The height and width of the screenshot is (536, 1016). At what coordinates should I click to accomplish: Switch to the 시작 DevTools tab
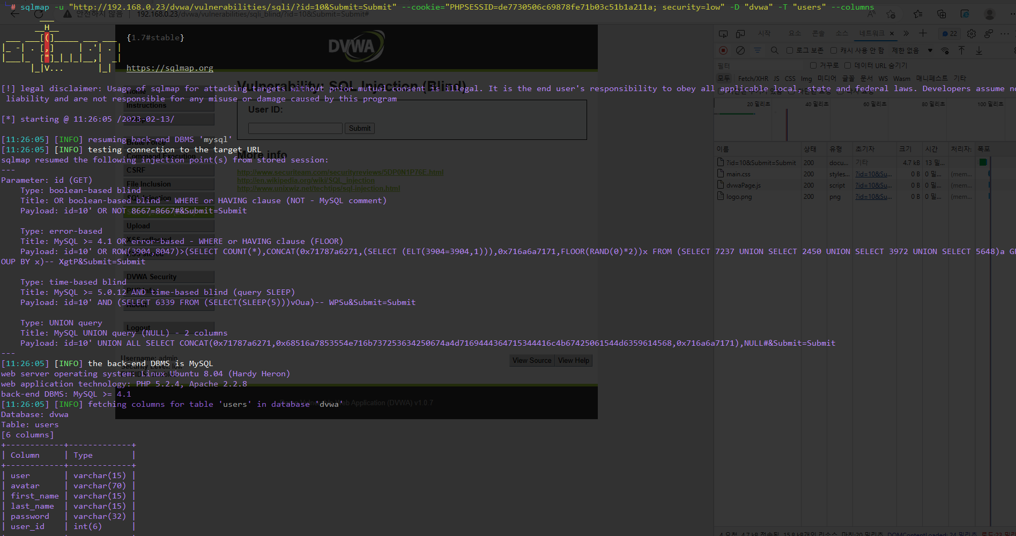point(764,33)
